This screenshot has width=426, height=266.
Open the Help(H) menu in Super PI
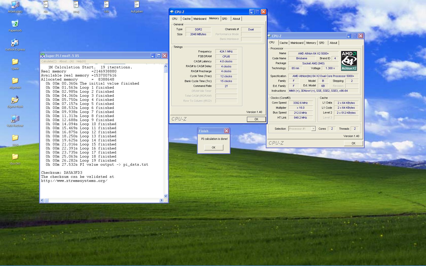81,61
